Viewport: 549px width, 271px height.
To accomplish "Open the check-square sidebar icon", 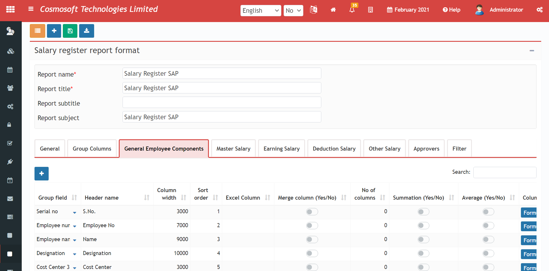I will click(x=10, y=143).
